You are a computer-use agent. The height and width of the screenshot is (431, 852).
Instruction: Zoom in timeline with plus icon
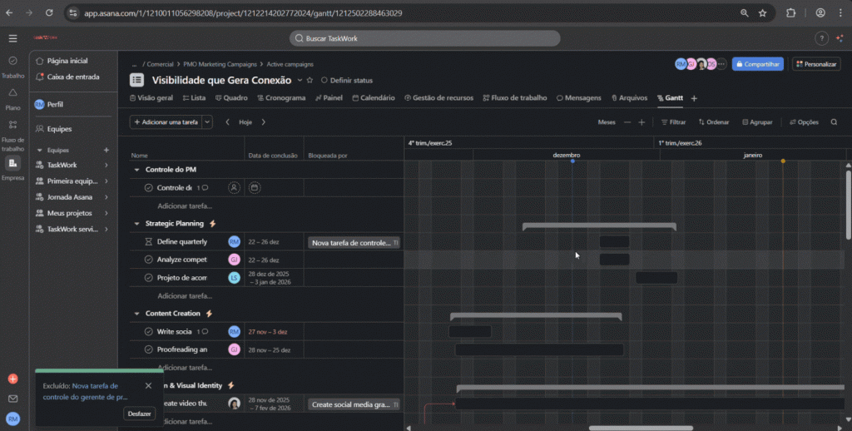(641, 122)
